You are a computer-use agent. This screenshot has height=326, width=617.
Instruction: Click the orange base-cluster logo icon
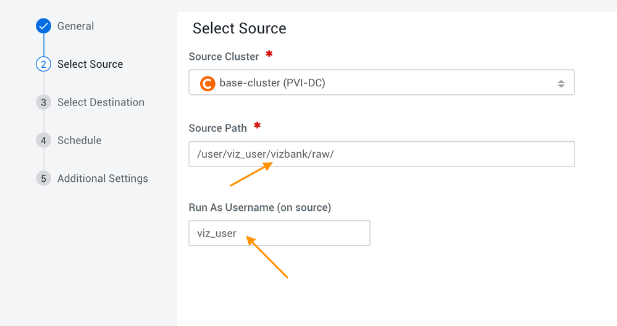(208, 83)
